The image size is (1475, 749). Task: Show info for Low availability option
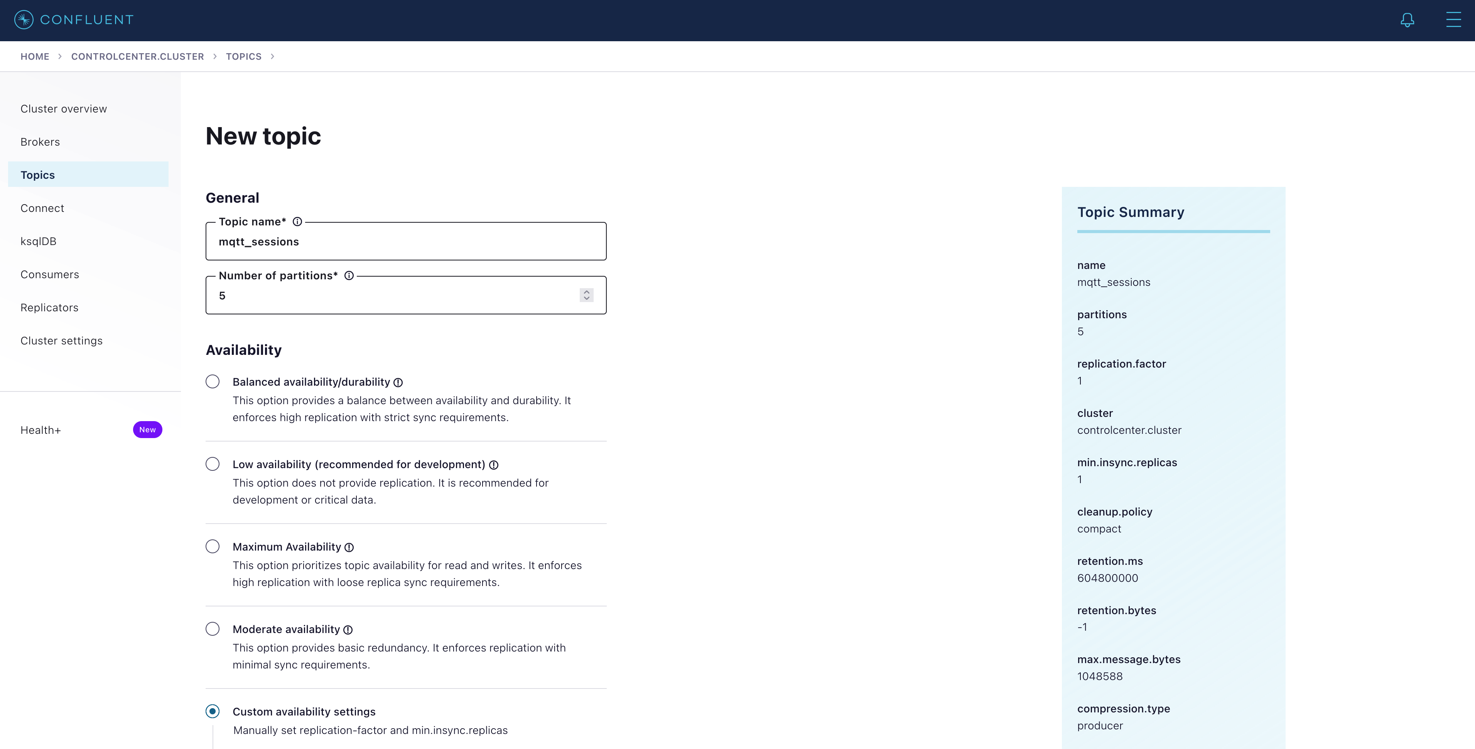pyautogui.click(x=494, y=465)
